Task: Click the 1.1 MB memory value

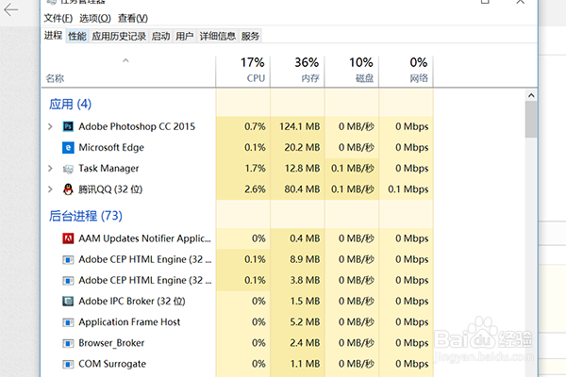Action: click(x=305, y=364)
